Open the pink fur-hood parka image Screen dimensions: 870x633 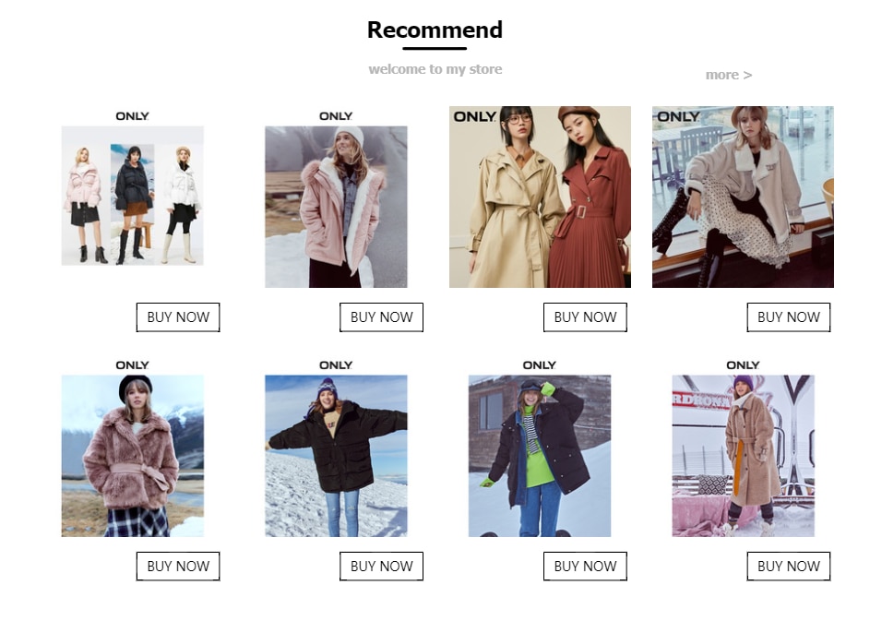pyautogui.click(x=336, y=207)
